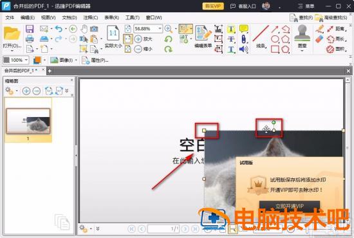Click the 属性(P)... button
Viewport: 354px width, 238px height.
click(x=95, y=60)
